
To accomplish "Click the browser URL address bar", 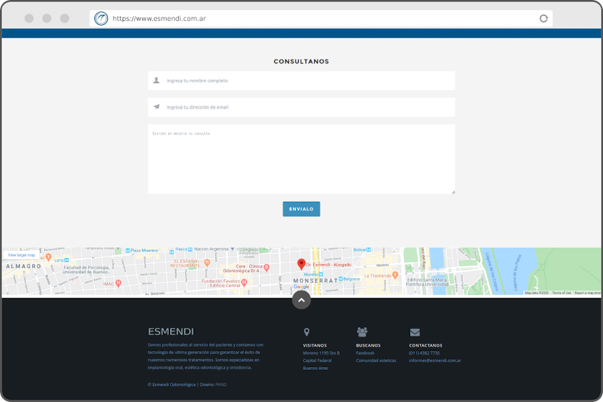I will (322, 19).
